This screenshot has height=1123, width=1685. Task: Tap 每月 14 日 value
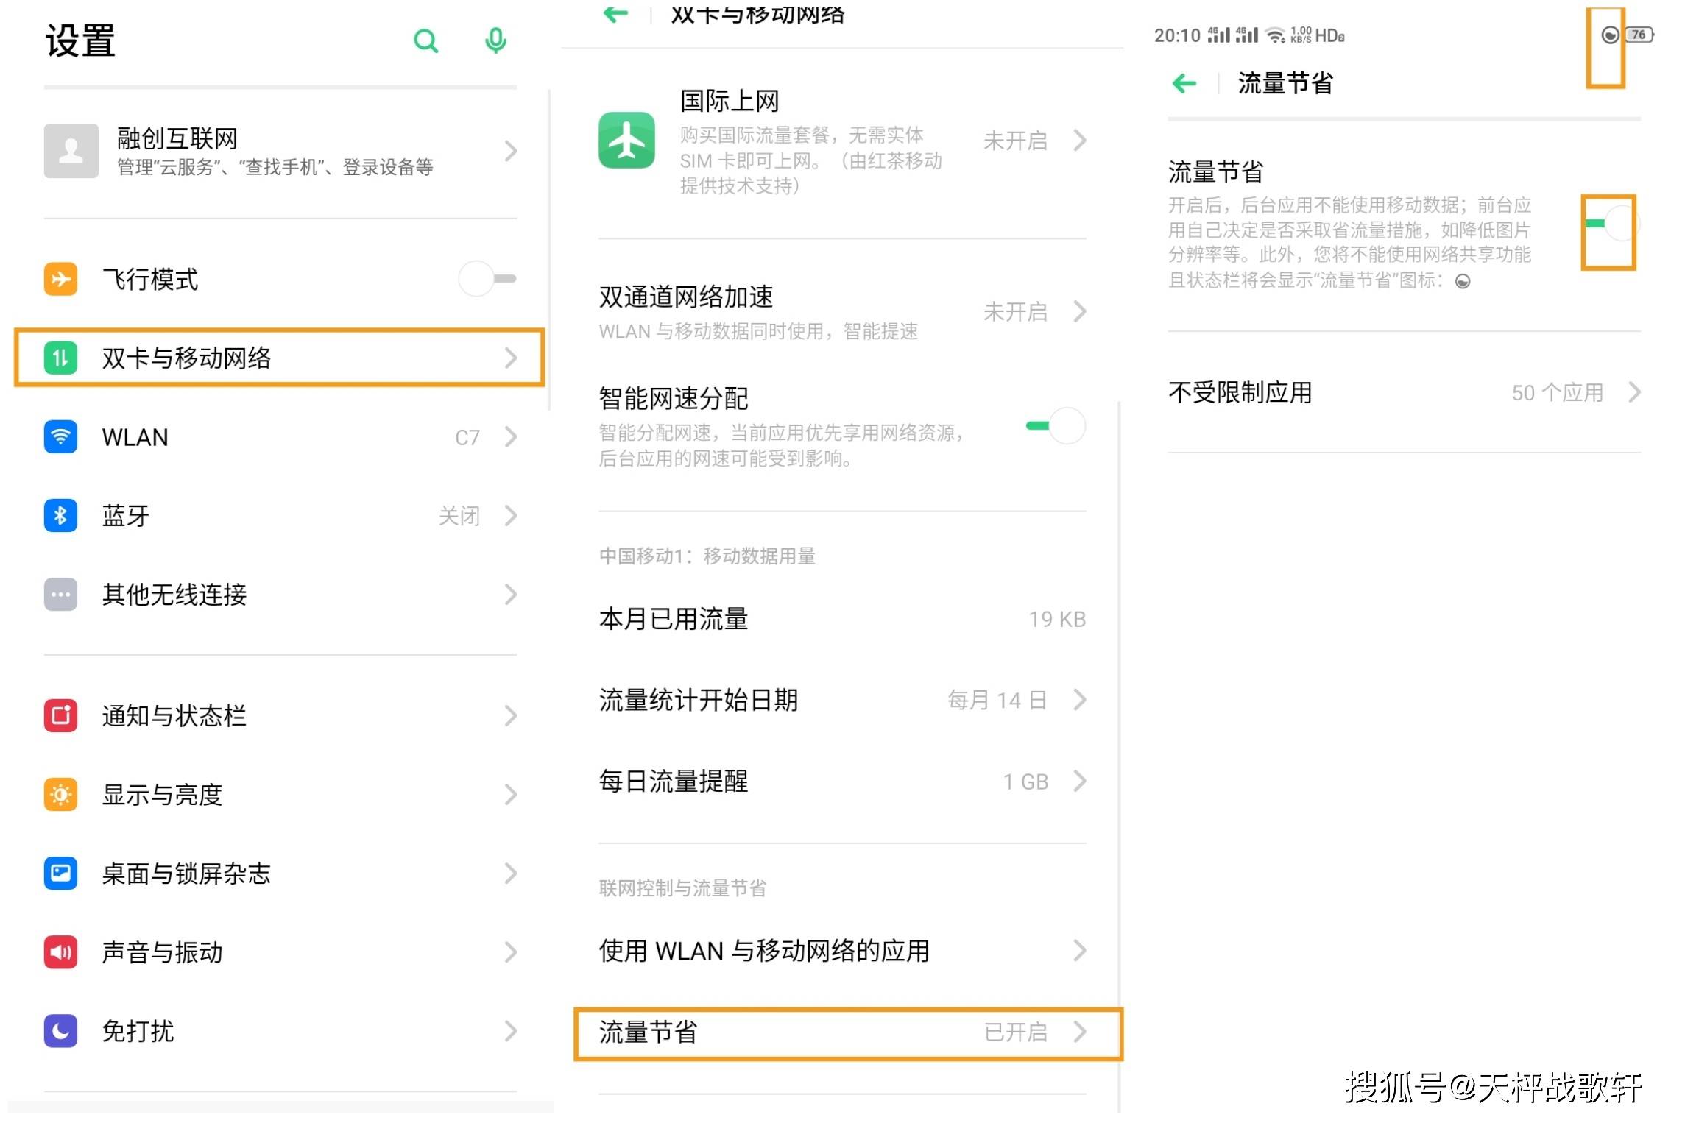(997, 700)
